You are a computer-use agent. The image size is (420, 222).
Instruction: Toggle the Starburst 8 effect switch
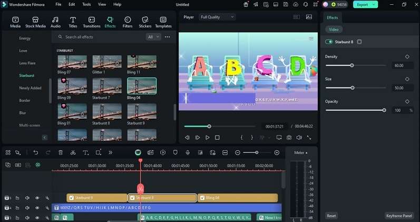click(x=329, y=42)
